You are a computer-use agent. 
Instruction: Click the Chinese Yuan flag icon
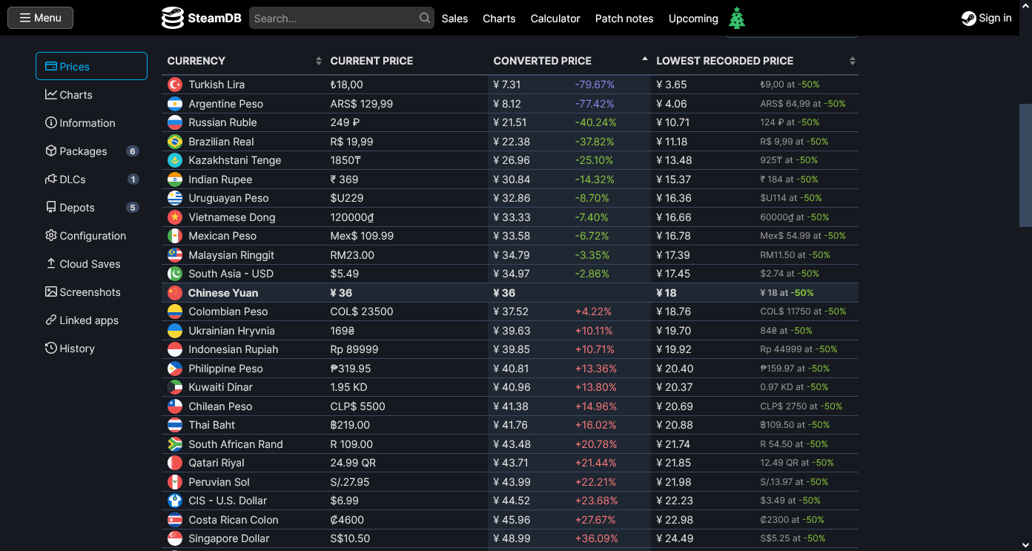[175, 293]
